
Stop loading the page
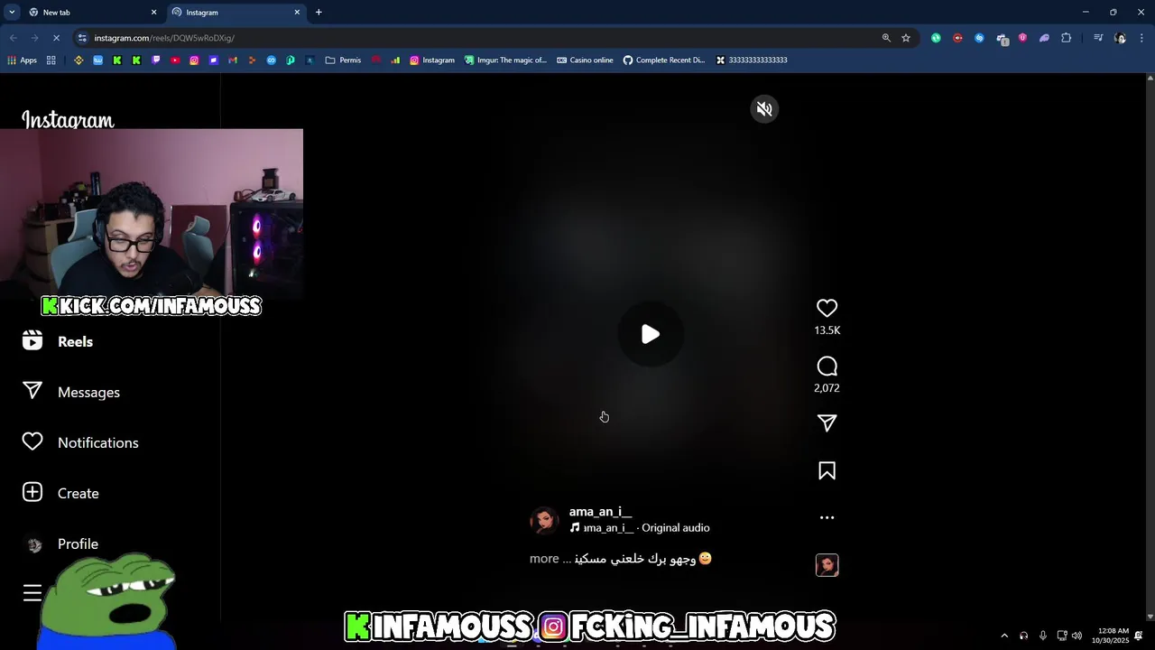click(56, 38)
